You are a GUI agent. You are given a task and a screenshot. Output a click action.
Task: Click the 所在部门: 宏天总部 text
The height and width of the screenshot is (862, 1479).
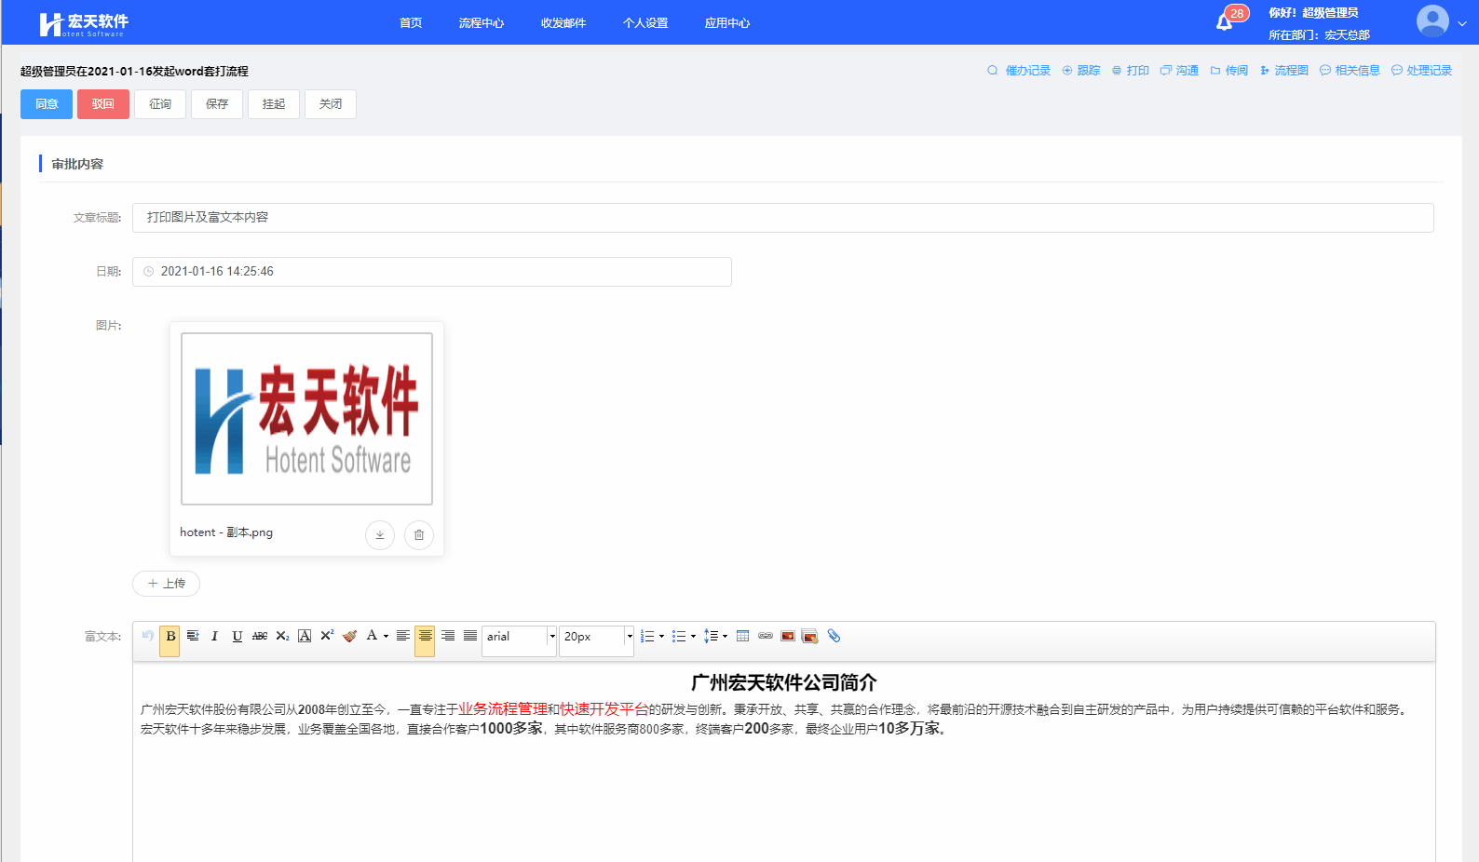(x=1319, y=35)
